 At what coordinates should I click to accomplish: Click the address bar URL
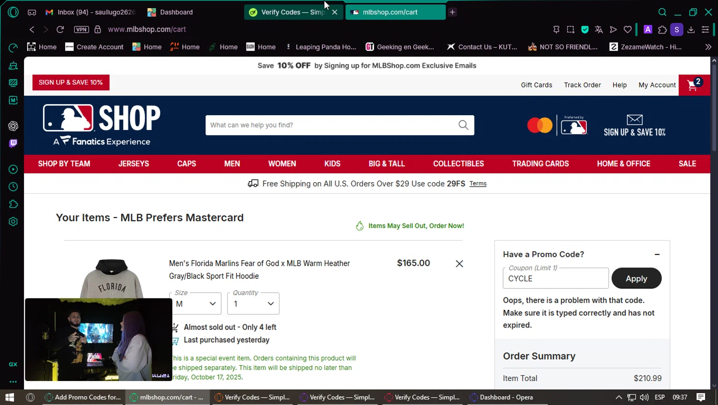pos(147,29)
